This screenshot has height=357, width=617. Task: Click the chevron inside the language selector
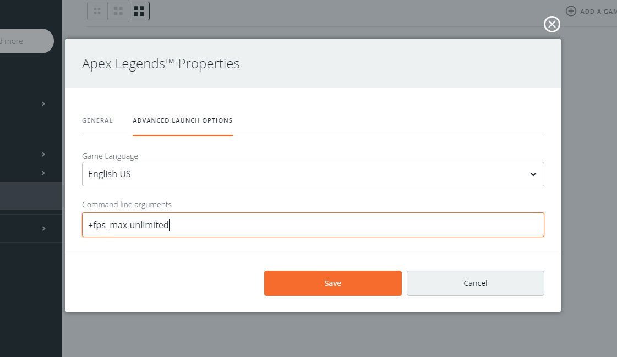pyautogui.click(x=533, y=174)
